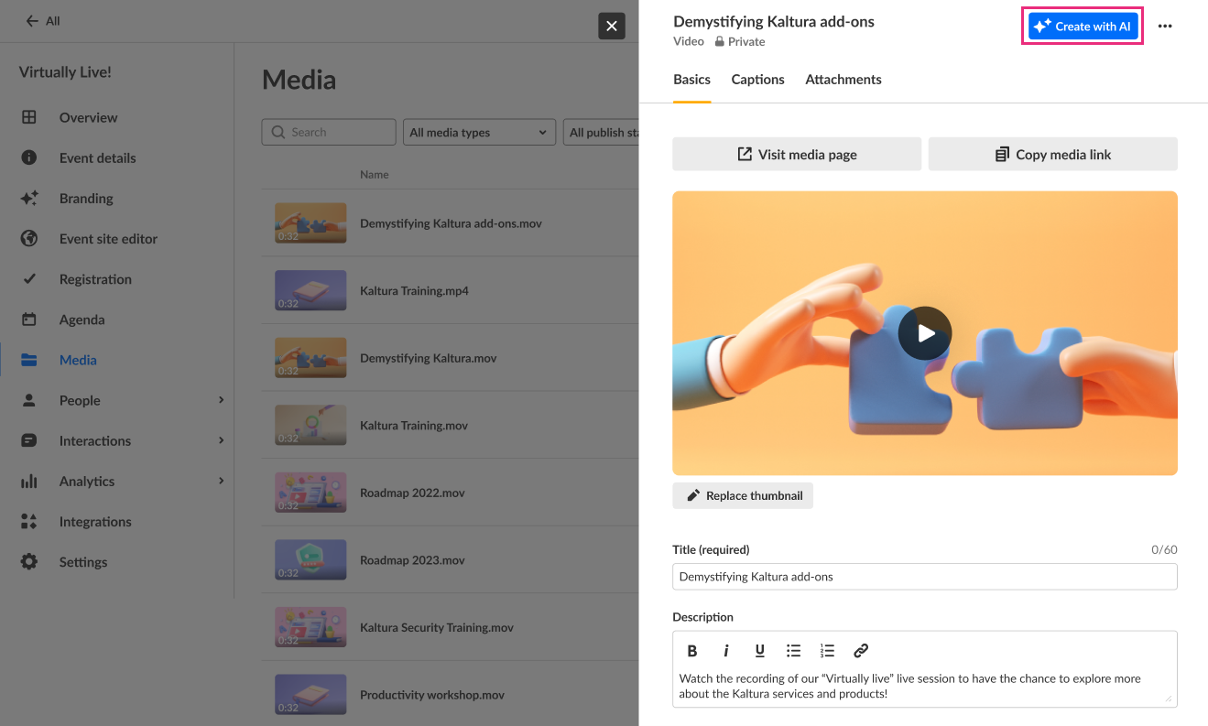
Task: Close the media details panel
Action: tap(612, 26)
